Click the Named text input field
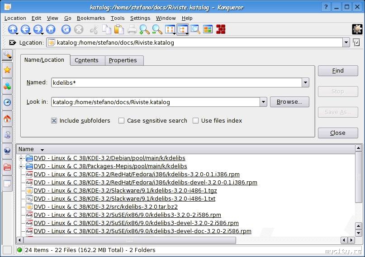The width and height of the screenshot is (365, 257). point(176,83)
